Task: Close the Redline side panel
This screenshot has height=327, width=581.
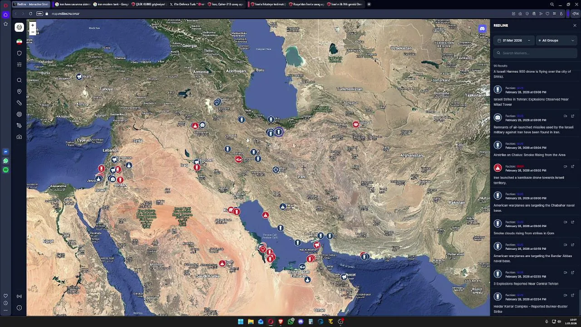Action: [575, 25]
